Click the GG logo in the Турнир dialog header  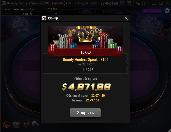[44, 18]
